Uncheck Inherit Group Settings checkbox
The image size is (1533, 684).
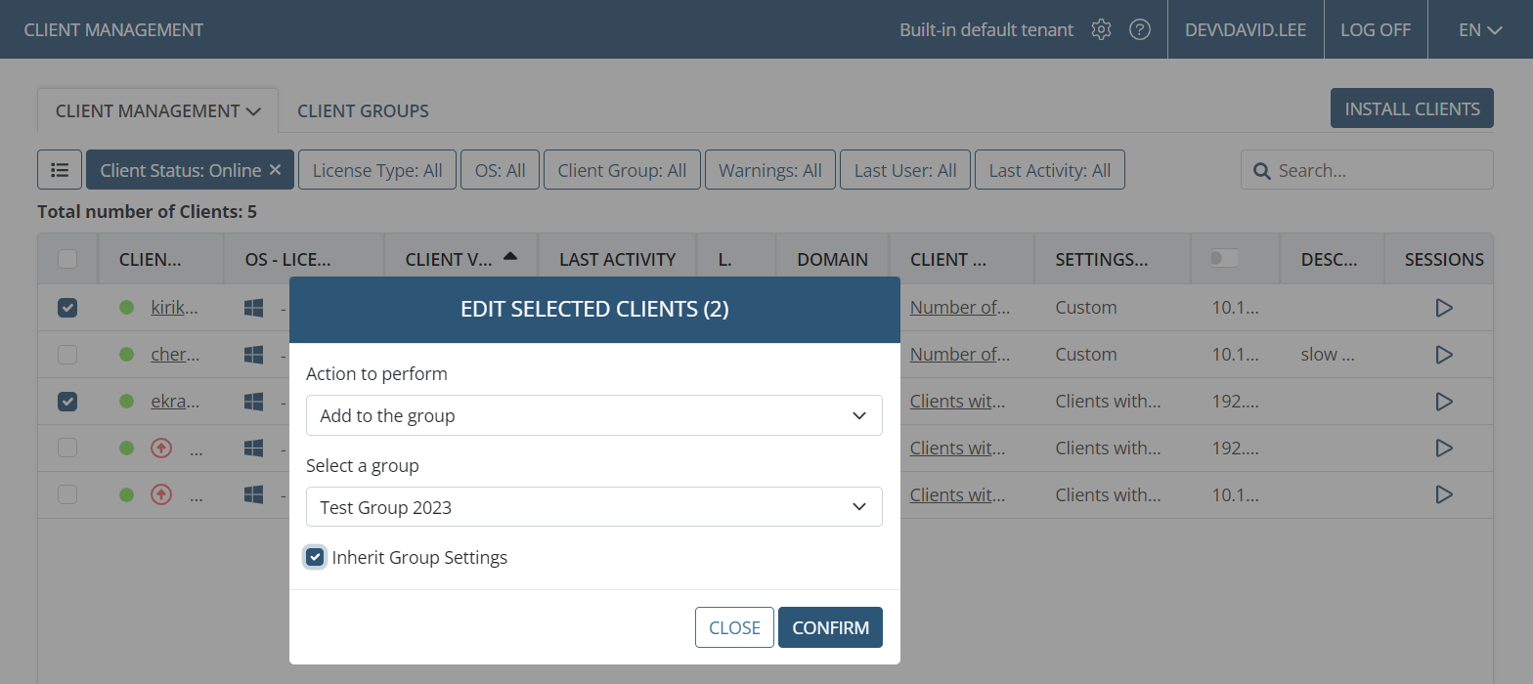tap(315, 558)
